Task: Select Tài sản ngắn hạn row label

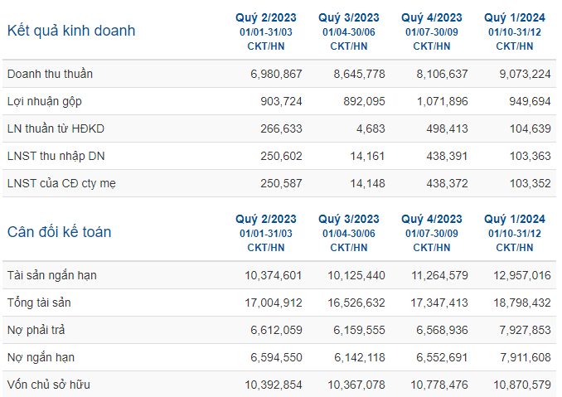Action: [51, 275]
